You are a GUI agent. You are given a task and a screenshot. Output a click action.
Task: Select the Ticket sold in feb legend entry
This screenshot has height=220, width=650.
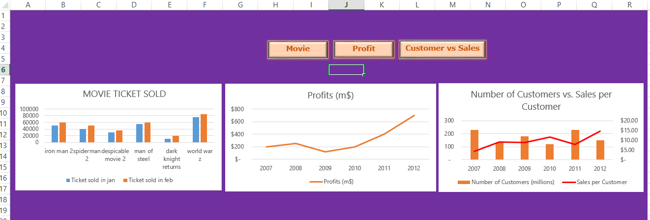pos(148,180)
